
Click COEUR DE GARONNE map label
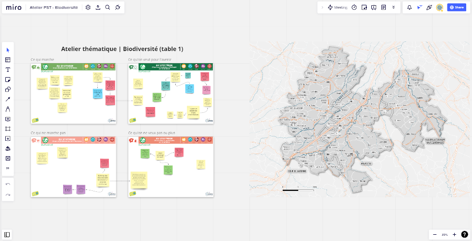pyautogui.click(x=297, y=171)
